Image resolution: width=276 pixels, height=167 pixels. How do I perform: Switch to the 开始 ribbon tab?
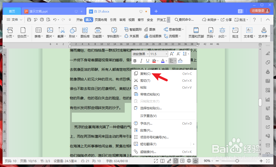click(x=79, y=20)
